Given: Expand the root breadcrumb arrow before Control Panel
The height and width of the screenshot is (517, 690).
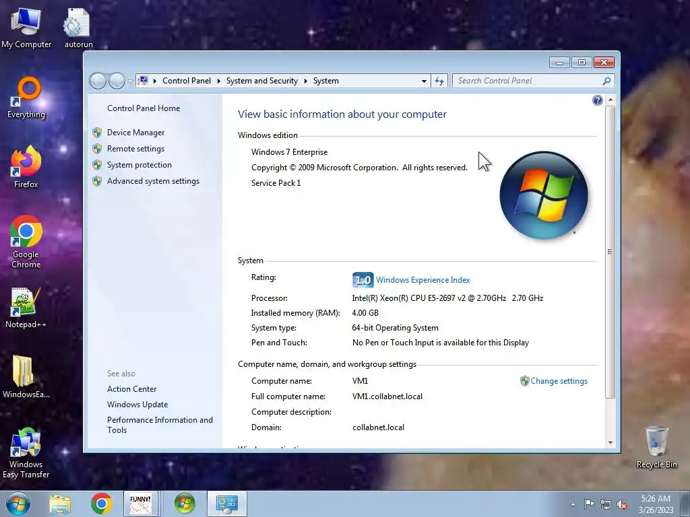Looking at the screenshot, I should click(x=155, y=81).
